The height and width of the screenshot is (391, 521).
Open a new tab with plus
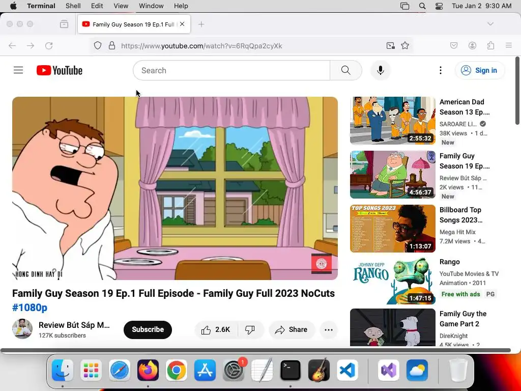click(x=201, y=24)
